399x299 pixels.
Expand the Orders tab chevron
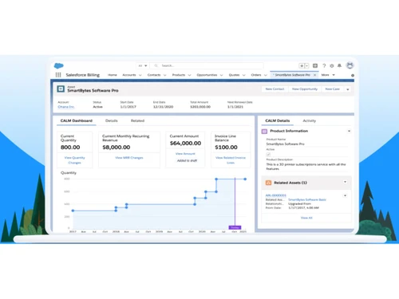pos(266,75)
